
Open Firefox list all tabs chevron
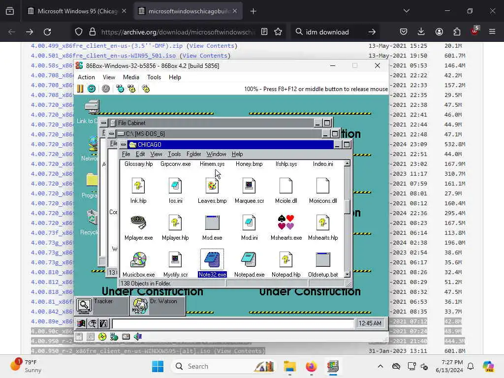[406, 11]
